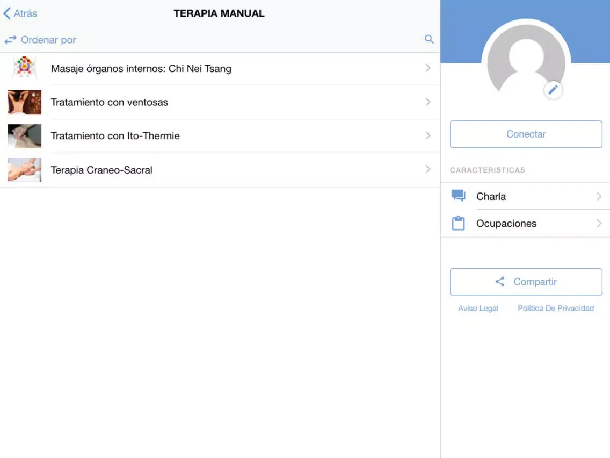Open the Política De Privacidad link
This screenshot has height=458, width=610.
(x=556, y=309)
